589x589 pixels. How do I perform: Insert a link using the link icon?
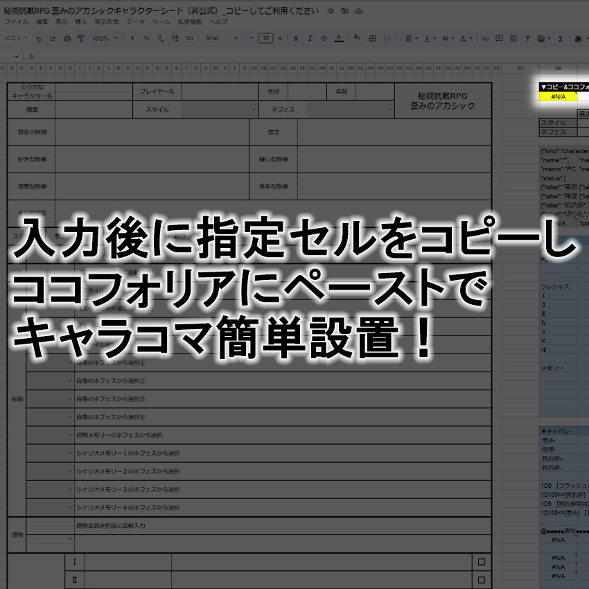(486, 39)
